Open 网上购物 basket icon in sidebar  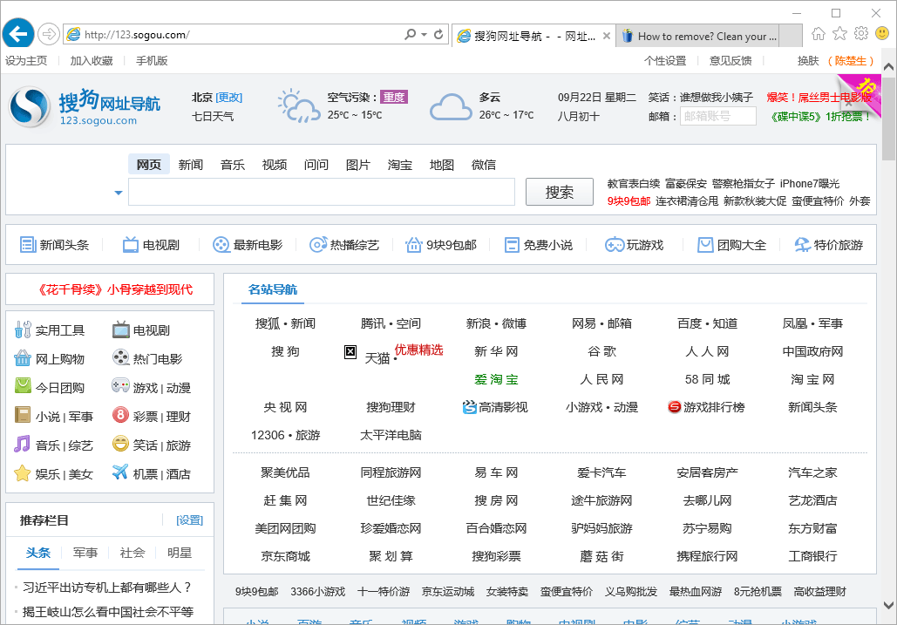[23, 358]
